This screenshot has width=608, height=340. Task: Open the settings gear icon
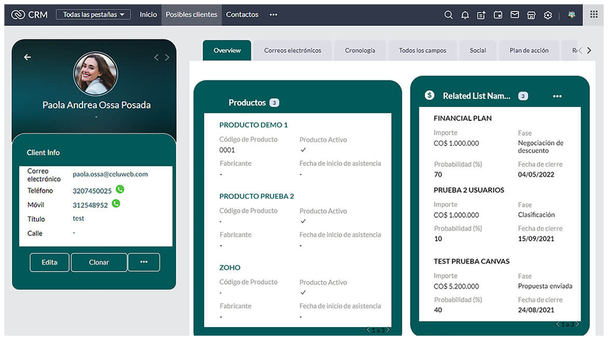[x=548, y=15]
